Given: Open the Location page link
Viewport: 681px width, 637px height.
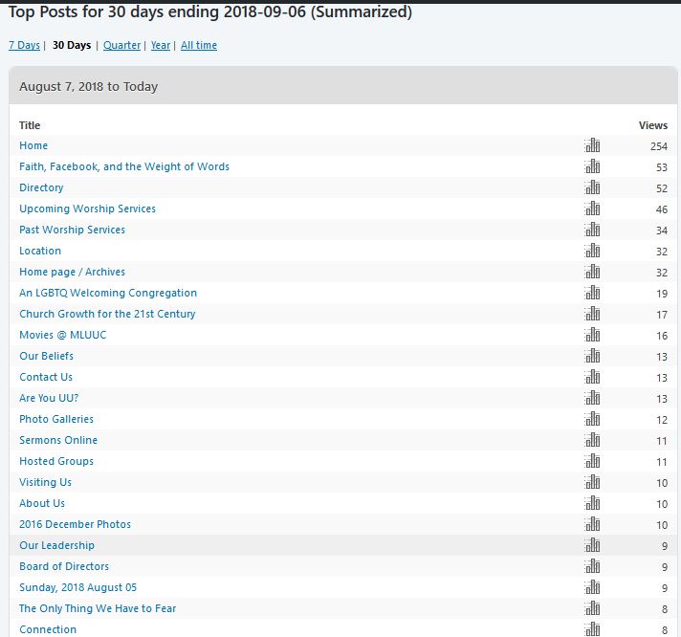Looking at the screenshot, I should 40,251.
